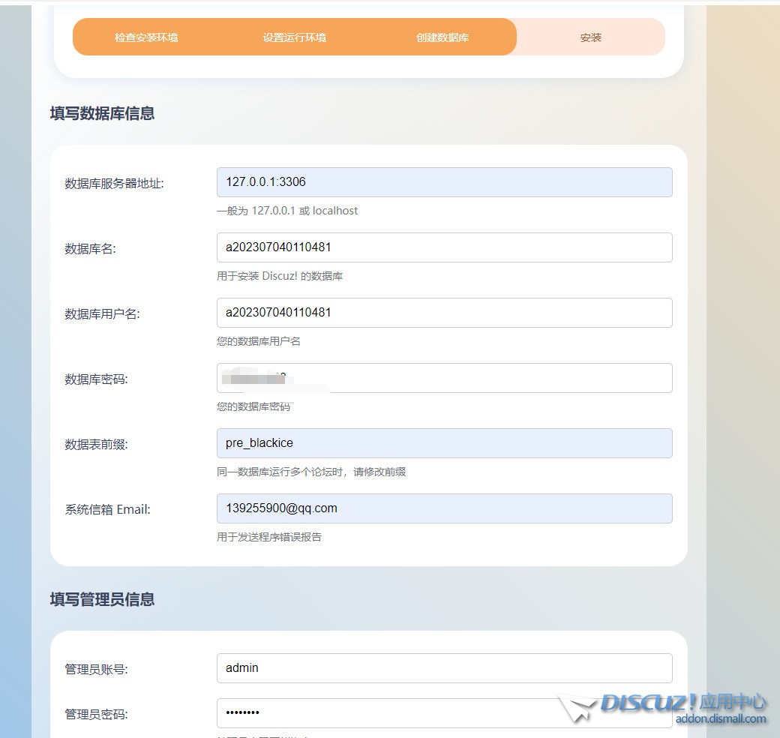Click the 数据库密码 password field
Image resolution: width=780 pixels, height=738 pixels.
click(x=444, y=378)
